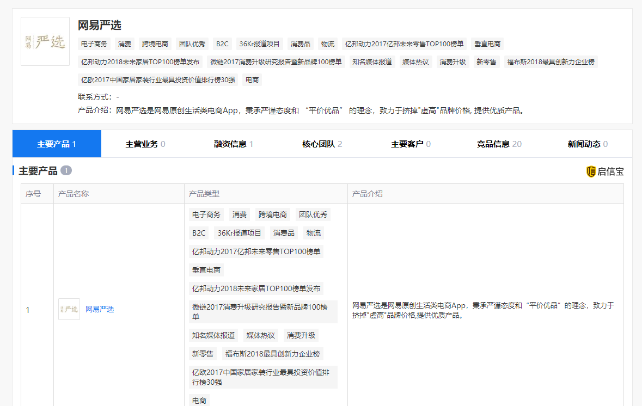Click the 启信宝 shield logo icon
This screenshot has width=642, height=406.
point(591,171)
